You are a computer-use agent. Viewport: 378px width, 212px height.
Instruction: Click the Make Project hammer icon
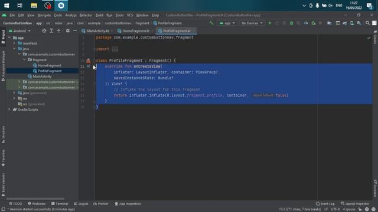[211, 23]
